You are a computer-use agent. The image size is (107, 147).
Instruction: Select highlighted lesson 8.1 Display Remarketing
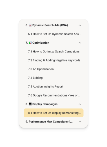pyautogui.click(x=53, y=113)
